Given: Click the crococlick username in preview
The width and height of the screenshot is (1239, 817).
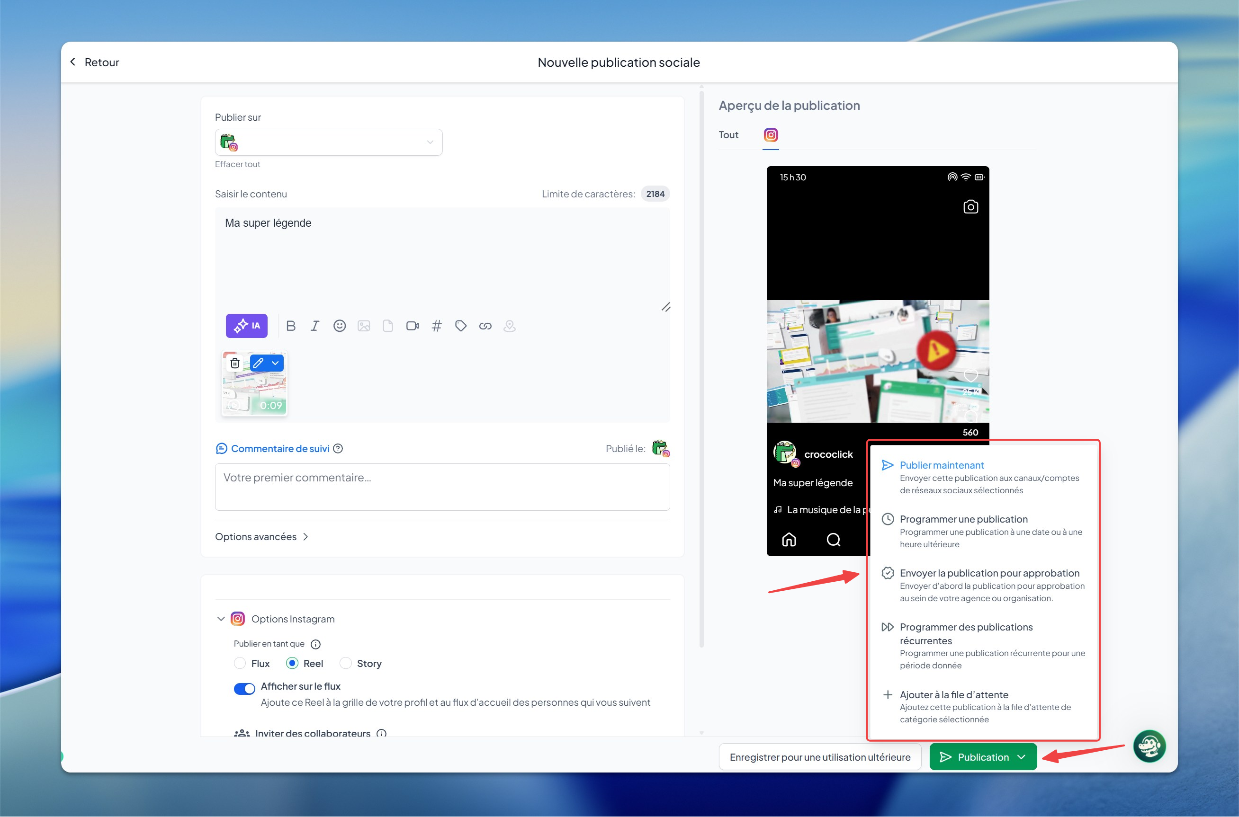Looking at the screenshot, I should click(x=828, y=454).
